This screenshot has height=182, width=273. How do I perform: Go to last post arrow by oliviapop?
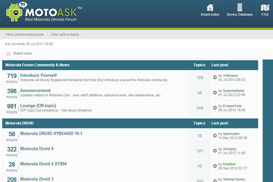click(x=215, y=151)
